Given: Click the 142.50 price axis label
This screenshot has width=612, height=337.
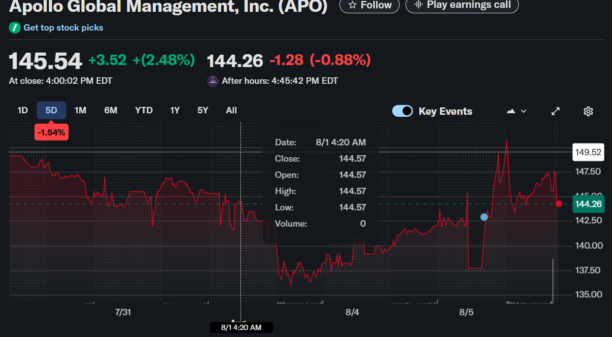Looking at the screenshot, I should pyautogui.click(x=588, y=220).
